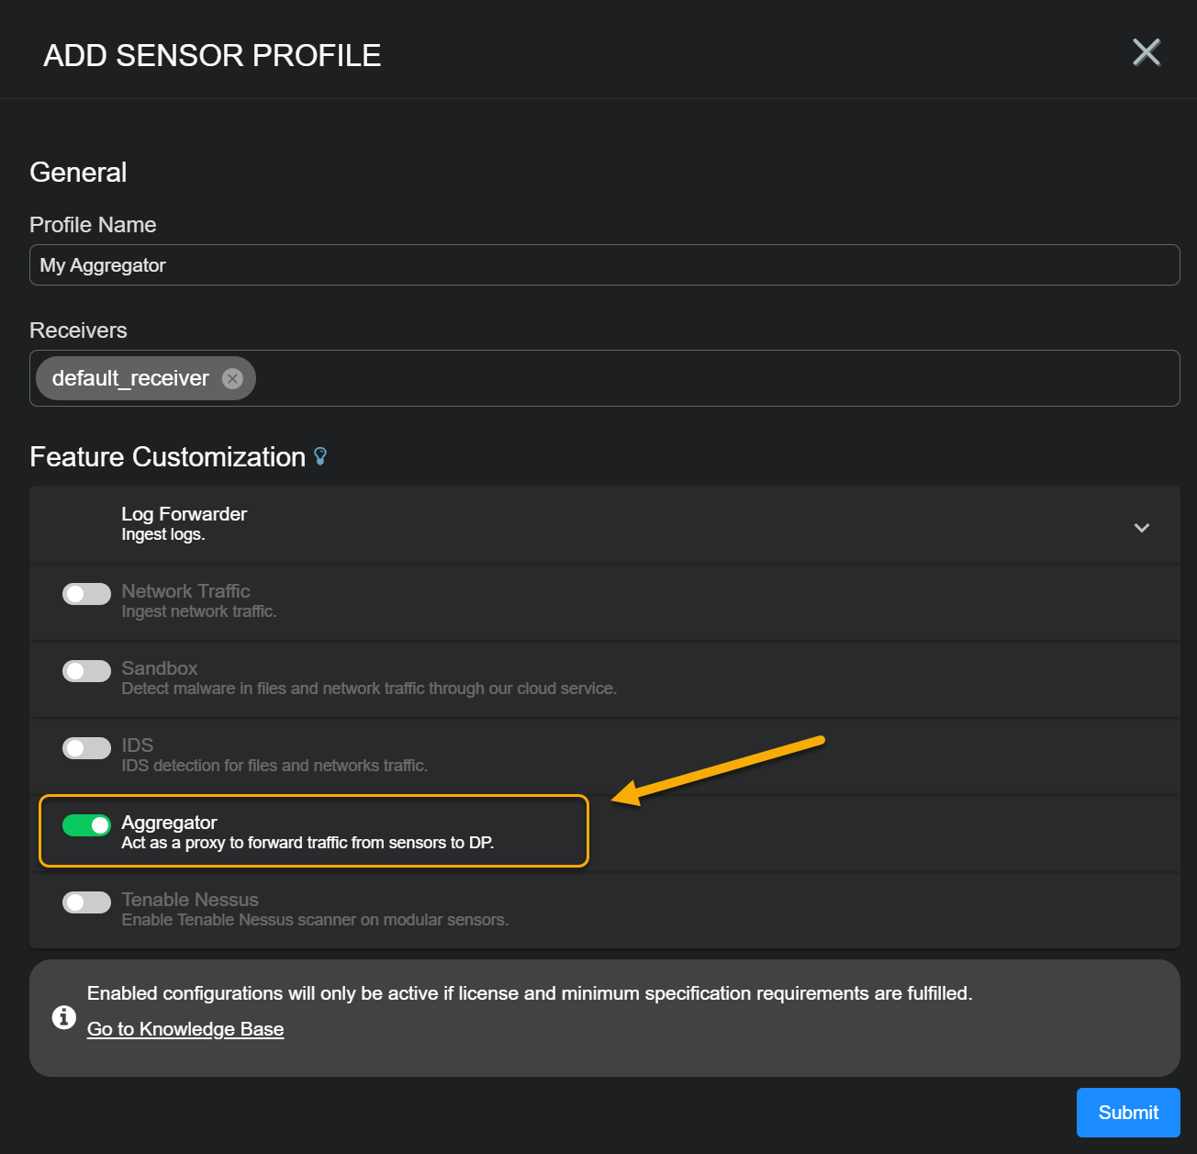This screenshot has height=1154, width=1197.
Task: Click the Tenable Nessus feature label
Action: click(190, 900)
